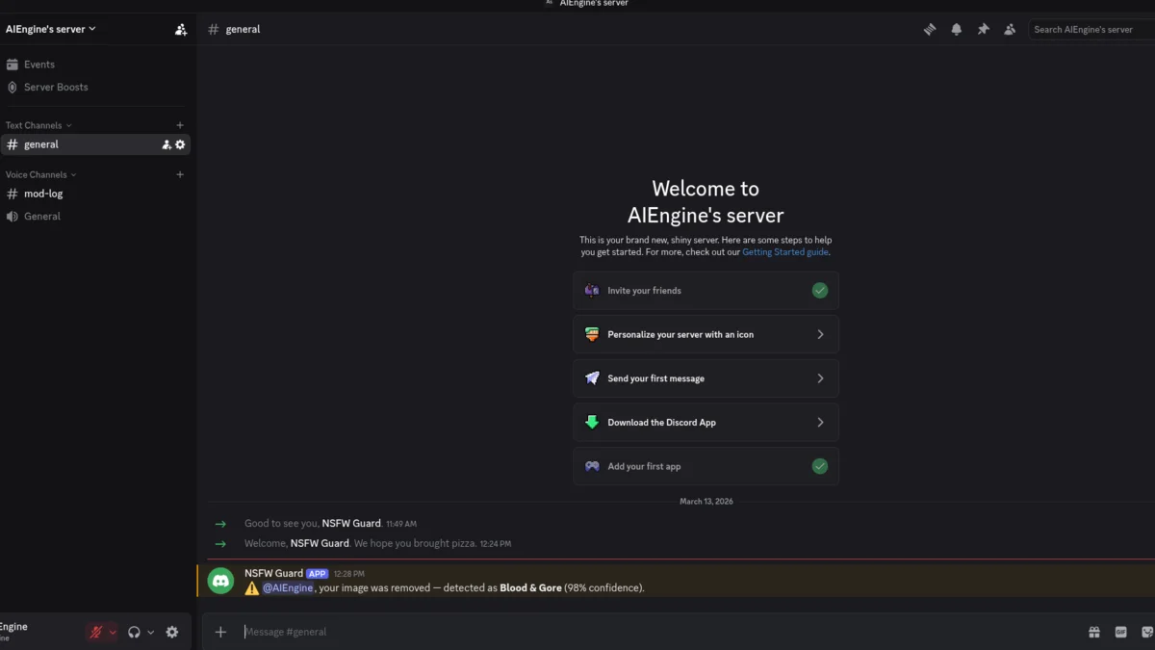The width and height of the screenshot is (1155, 650).
Task: Click the Send your first message paper plane icon
Action: click(x=592, y=378)
